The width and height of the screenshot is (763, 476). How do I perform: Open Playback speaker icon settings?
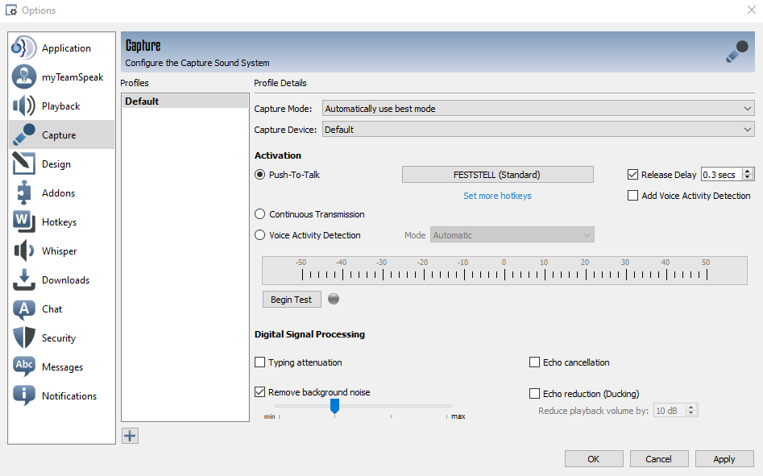[24, 106]
